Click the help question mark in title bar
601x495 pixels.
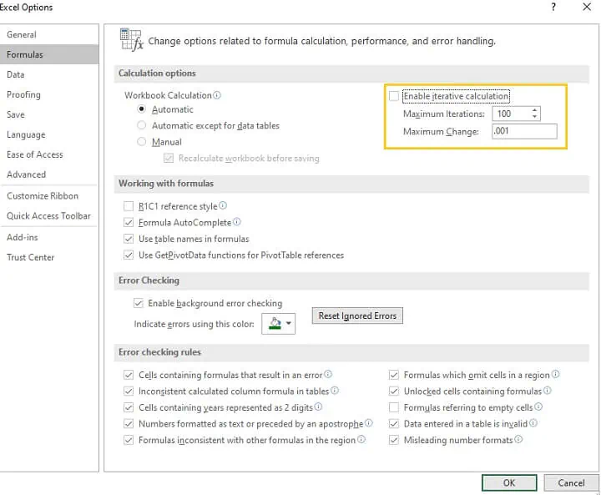[553, 8]
